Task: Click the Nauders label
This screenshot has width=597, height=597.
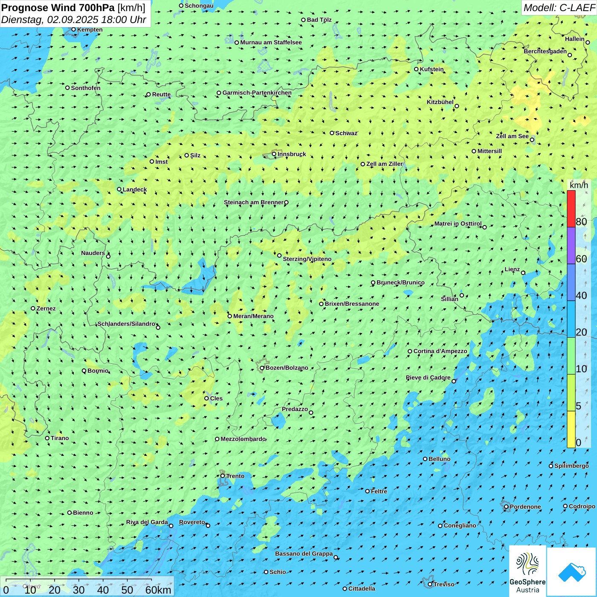Action: pos(93,253)
